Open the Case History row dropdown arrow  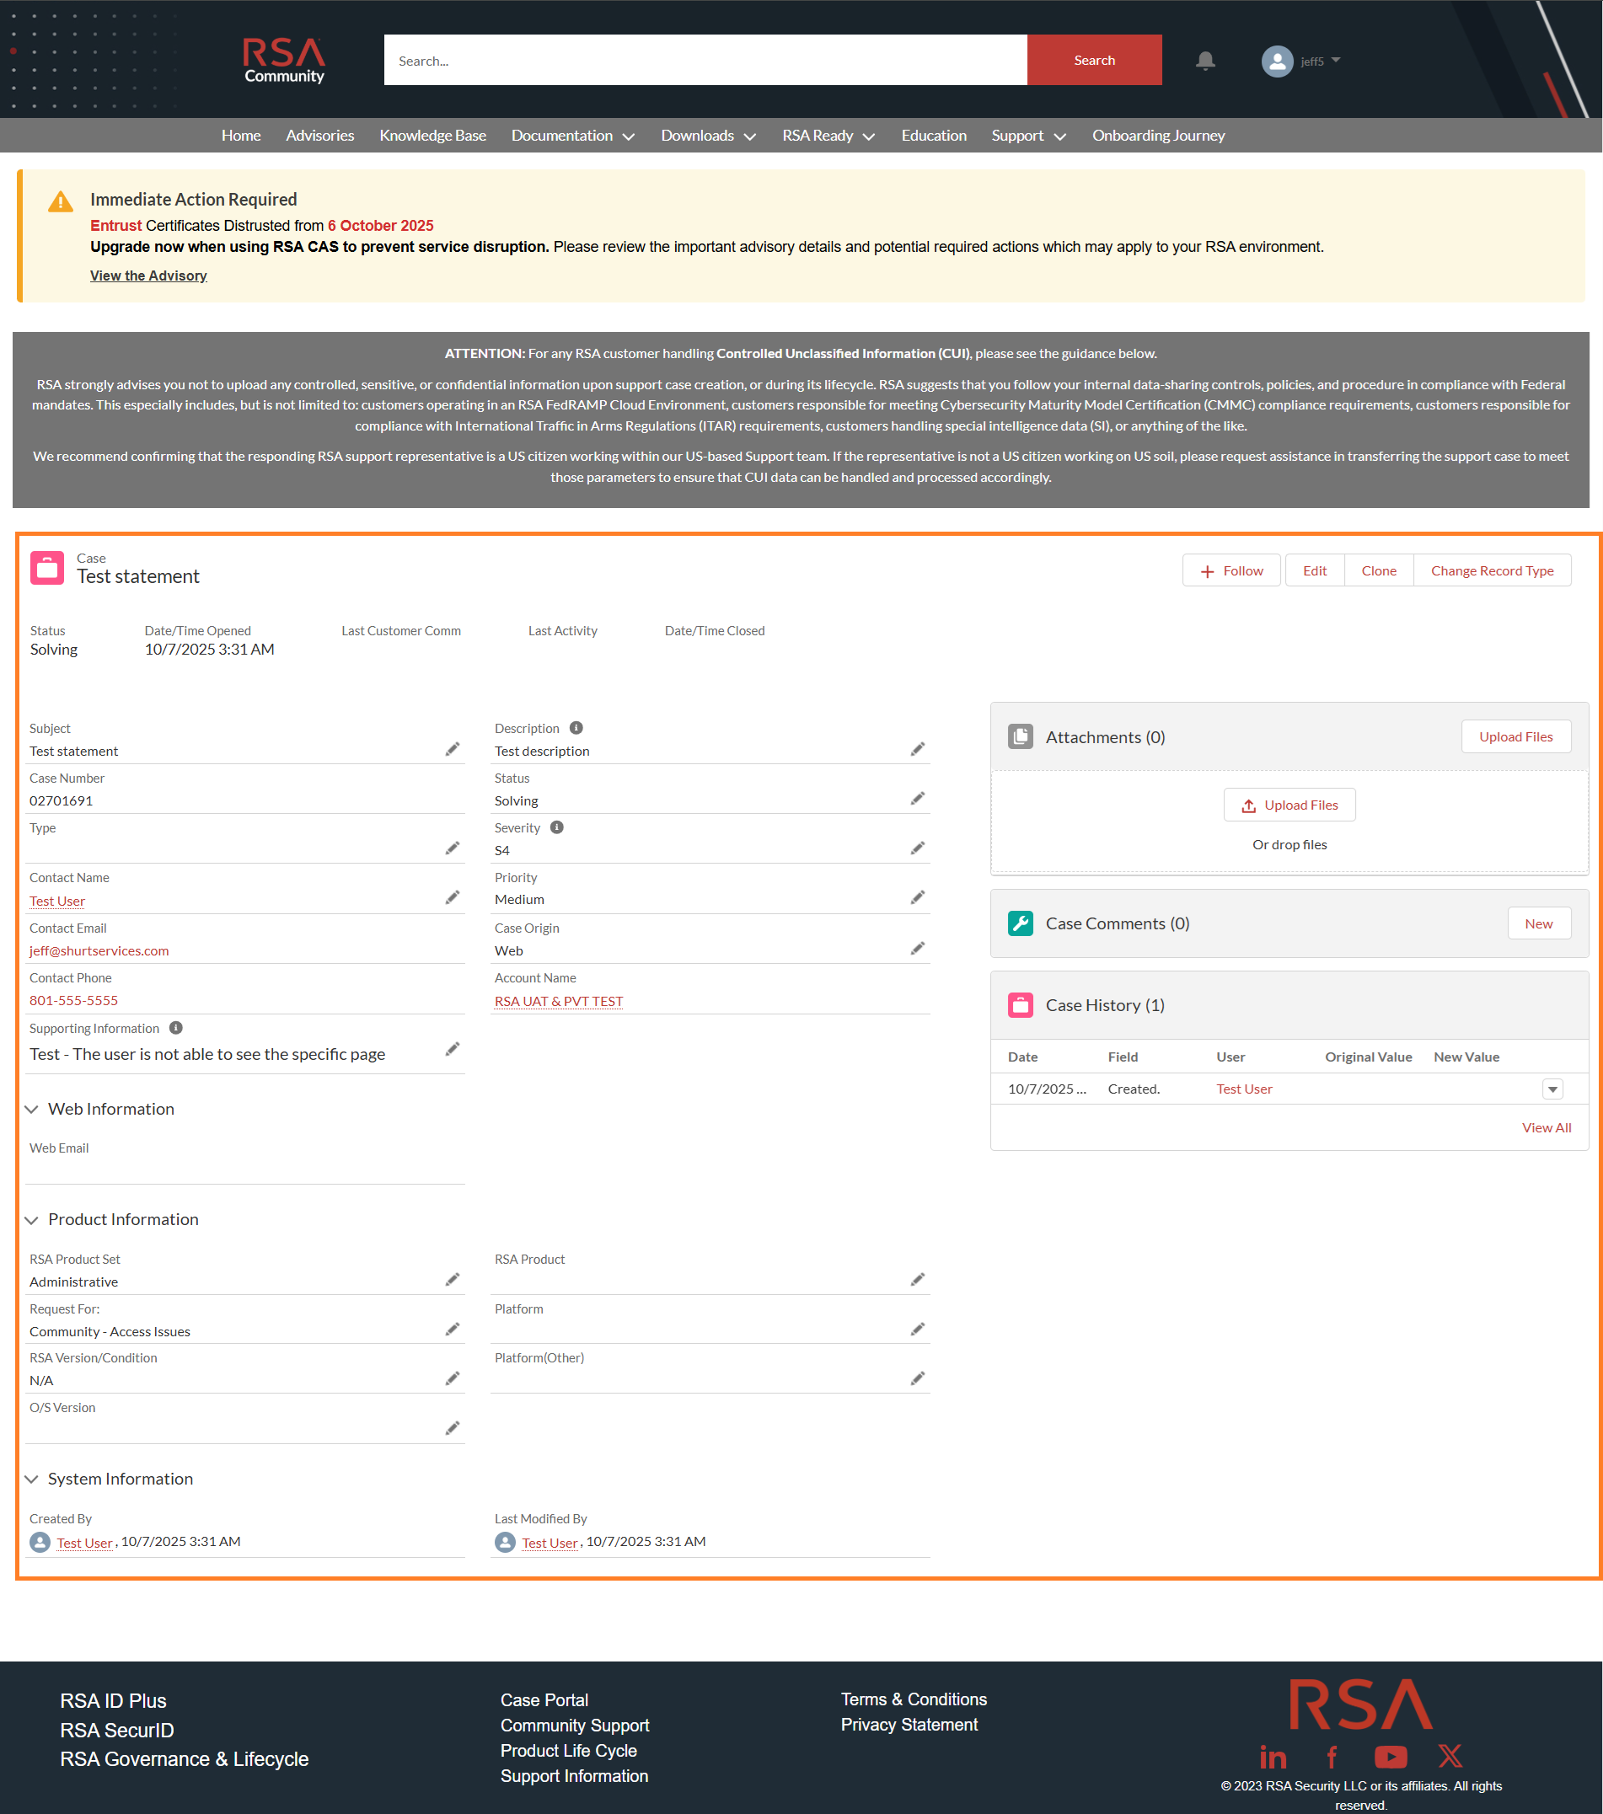pos(1552,1089)
